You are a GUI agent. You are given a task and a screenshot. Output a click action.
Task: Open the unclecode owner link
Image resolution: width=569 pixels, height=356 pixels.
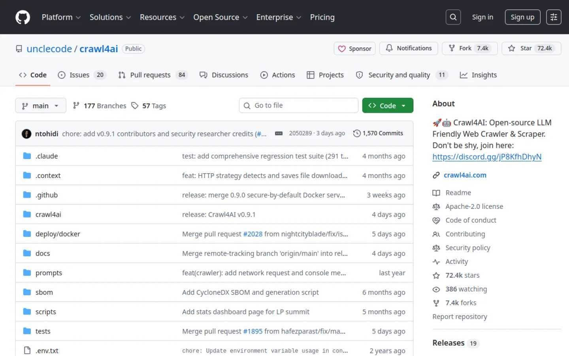pos(49,49)
